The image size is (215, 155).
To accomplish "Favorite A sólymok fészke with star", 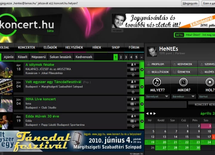I will [x=133, y=75].
